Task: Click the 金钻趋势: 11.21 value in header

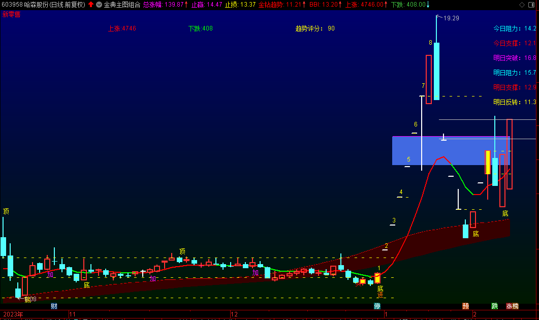Action: 282,5
